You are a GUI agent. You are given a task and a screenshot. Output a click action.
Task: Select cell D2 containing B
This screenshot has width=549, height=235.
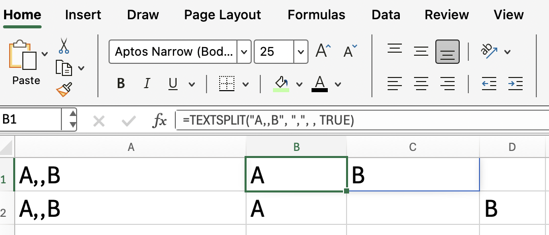pos(512,208)
